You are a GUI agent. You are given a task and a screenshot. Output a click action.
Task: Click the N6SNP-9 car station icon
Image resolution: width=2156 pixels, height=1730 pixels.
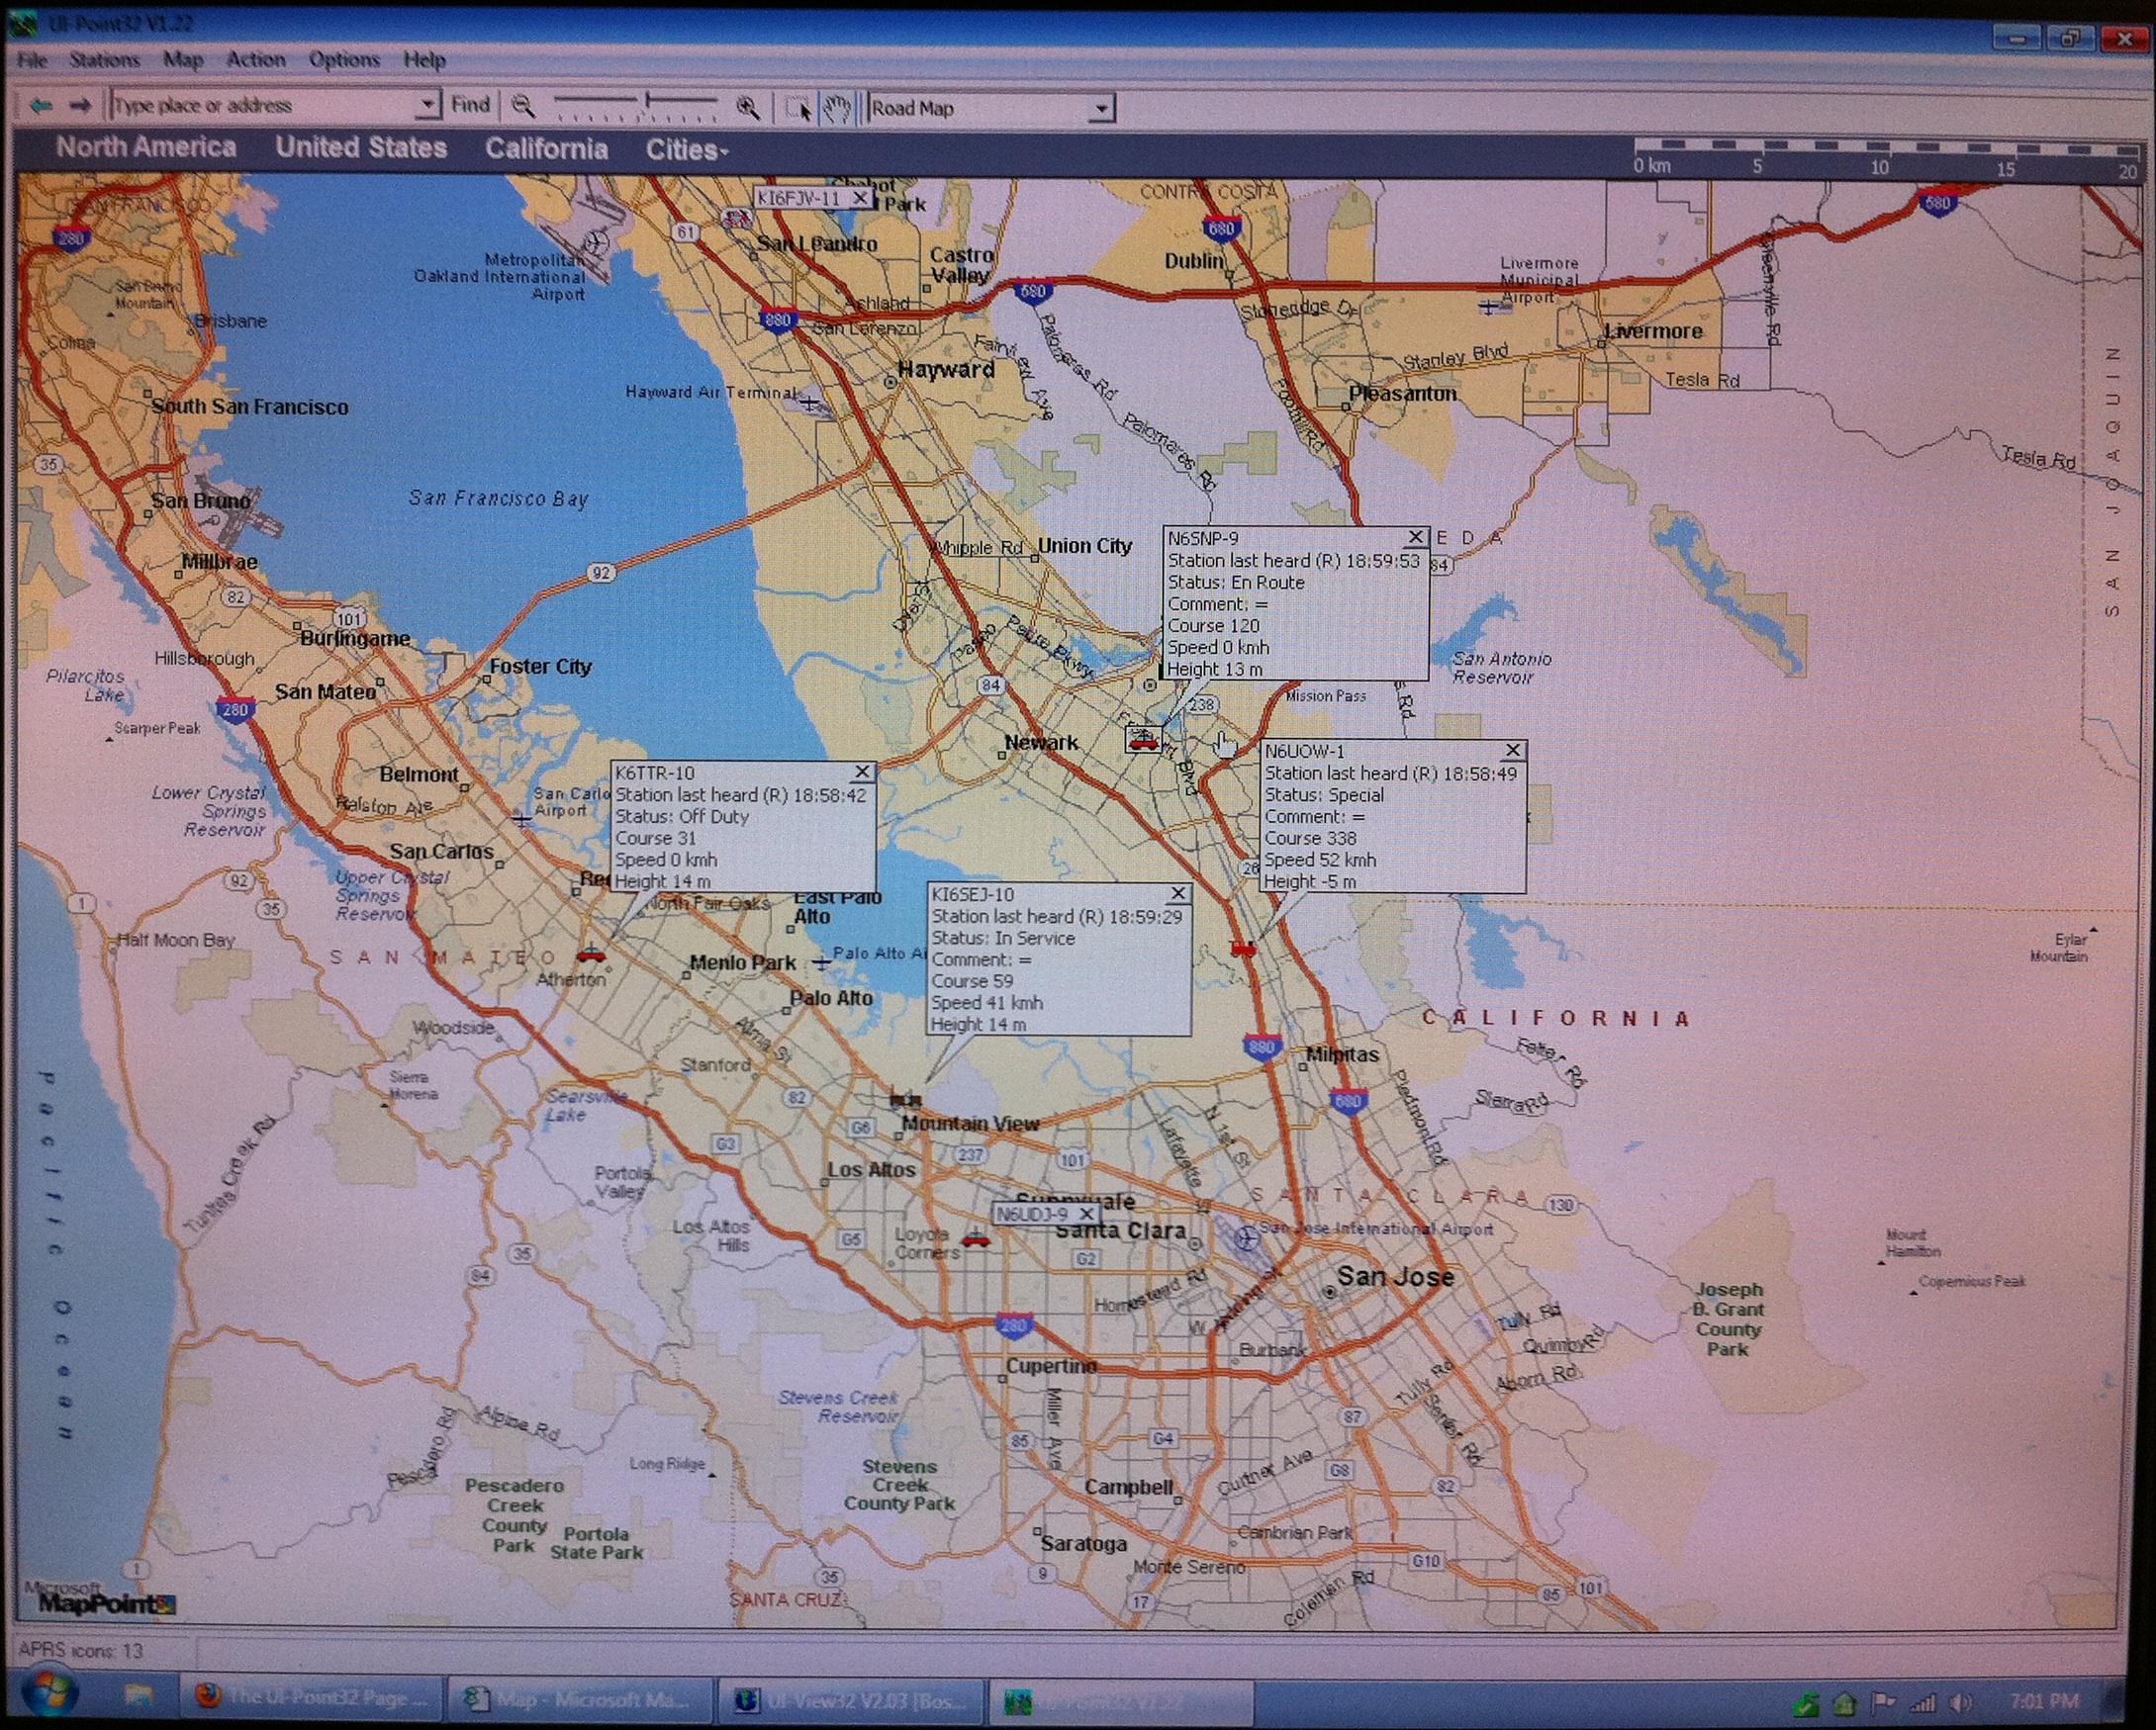pyautogui.click(x=1143, y=741)
